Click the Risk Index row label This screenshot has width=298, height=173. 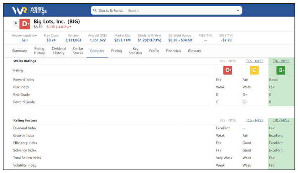tap(21, 87)
